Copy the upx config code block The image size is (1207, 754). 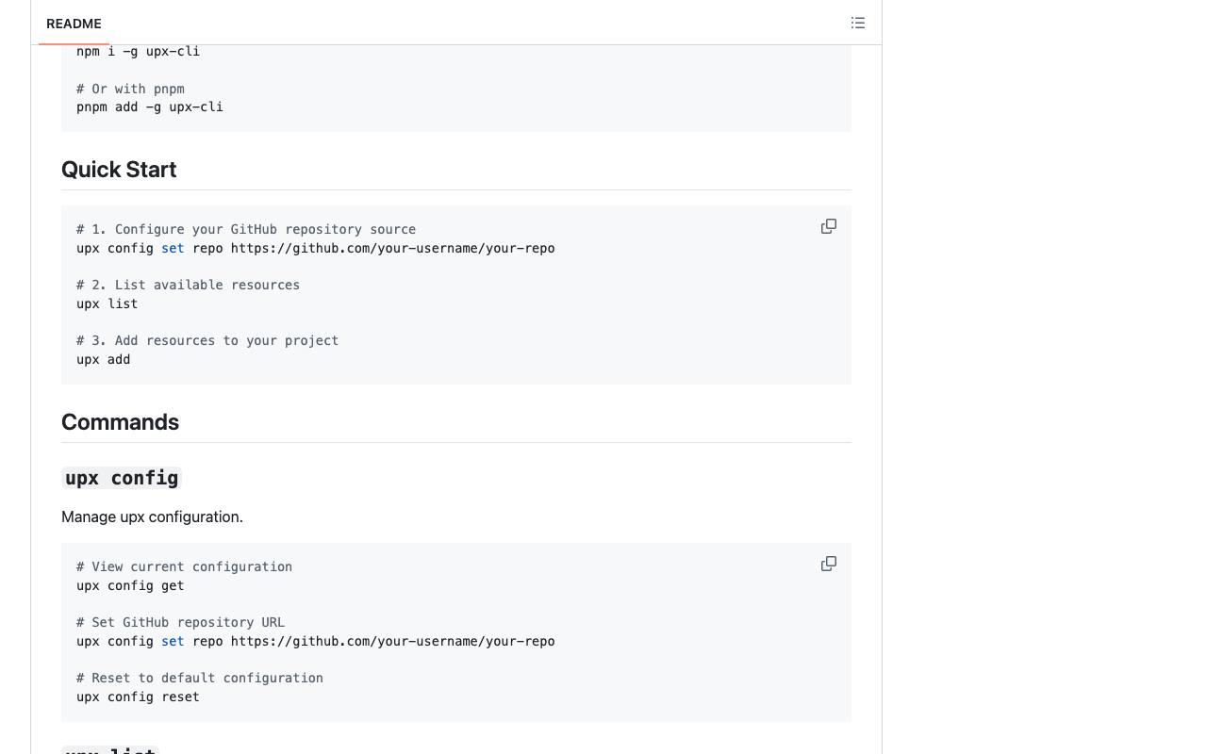click(x=829, y=564)
